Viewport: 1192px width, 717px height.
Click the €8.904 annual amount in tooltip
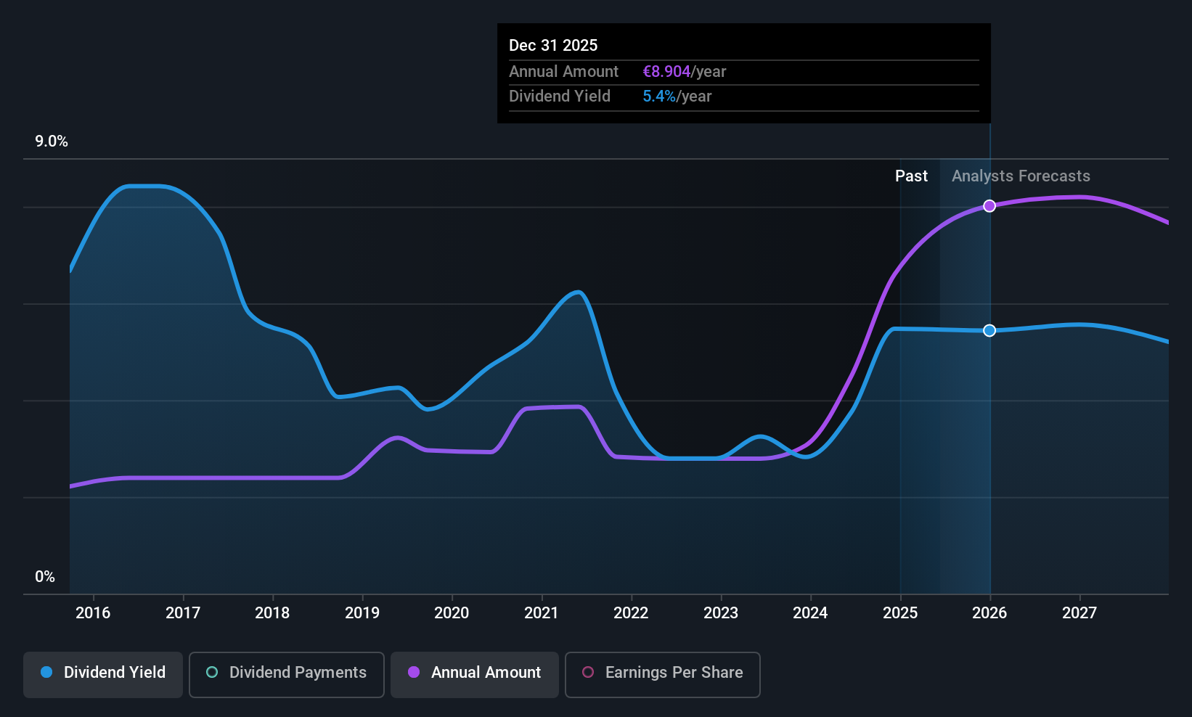[666, 72]
